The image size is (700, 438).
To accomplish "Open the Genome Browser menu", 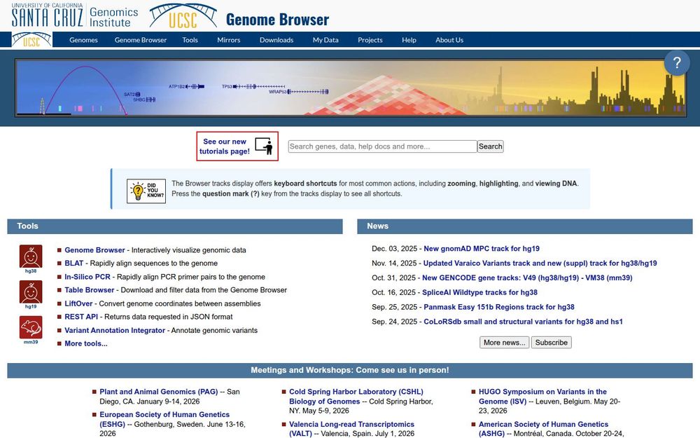I will 141,40.
